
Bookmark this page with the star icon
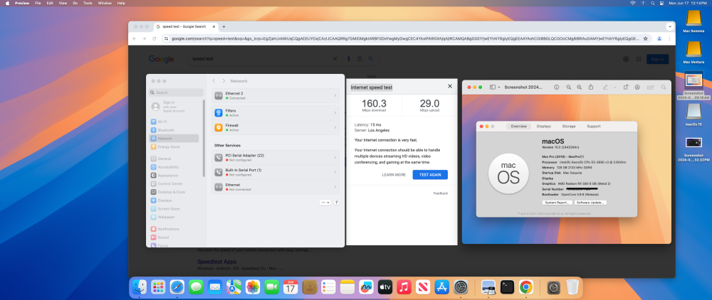point(646,39)
